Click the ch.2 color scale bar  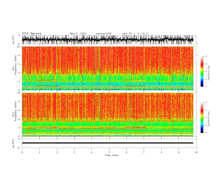pos(202,118)
